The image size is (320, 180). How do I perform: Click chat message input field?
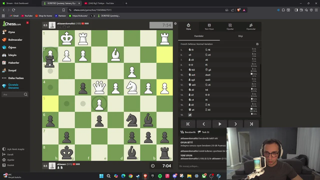202,166
